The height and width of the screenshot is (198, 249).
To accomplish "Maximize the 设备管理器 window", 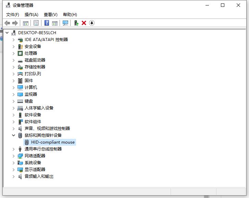I will (x=223, y=5).
